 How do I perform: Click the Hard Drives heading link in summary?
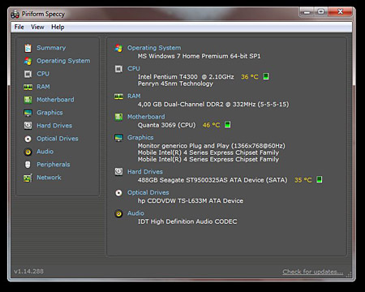(145, 172)
